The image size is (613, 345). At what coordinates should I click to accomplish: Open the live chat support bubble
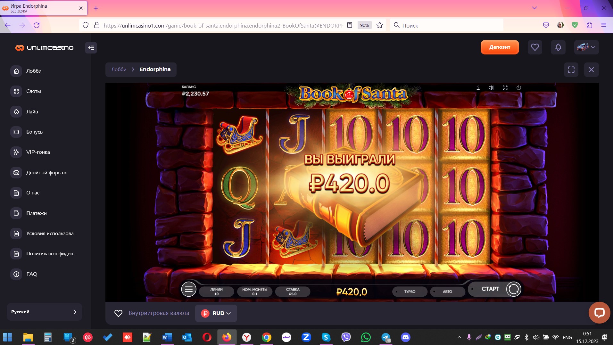[x=599, y=313]
